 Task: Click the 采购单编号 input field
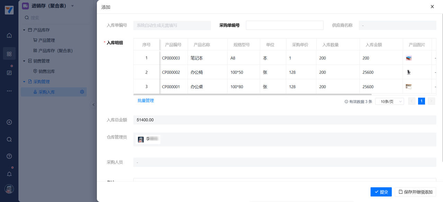point(284,25)
